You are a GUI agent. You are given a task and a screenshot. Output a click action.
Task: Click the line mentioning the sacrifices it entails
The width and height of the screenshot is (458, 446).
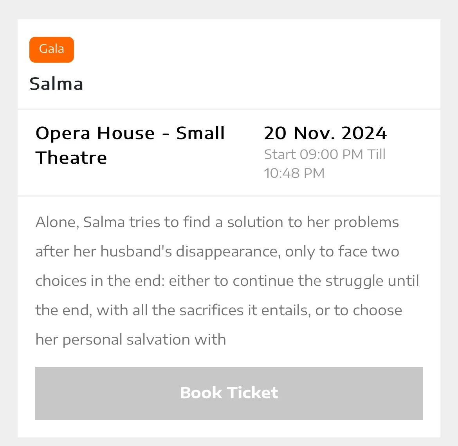[x=218, y=310]
